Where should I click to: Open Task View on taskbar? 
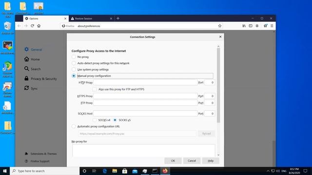click(x=94, y=171)
